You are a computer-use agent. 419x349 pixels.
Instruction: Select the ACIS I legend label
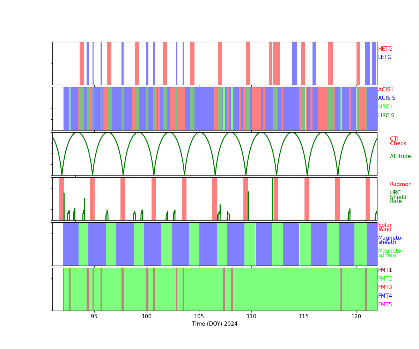point(385,90)
